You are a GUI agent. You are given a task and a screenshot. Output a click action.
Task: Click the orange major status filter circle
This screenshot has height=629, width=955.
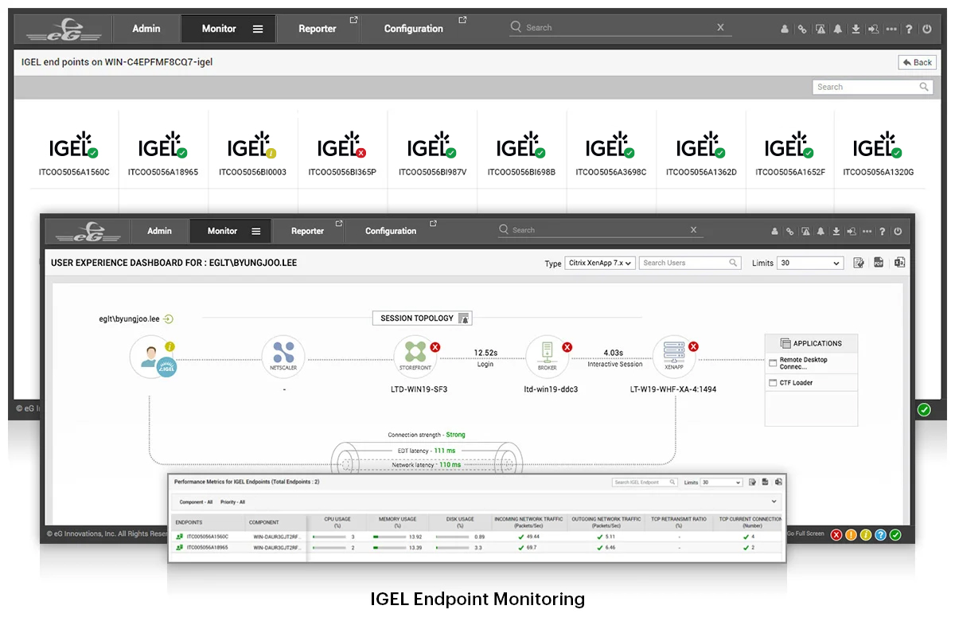(x=851, y=534)
